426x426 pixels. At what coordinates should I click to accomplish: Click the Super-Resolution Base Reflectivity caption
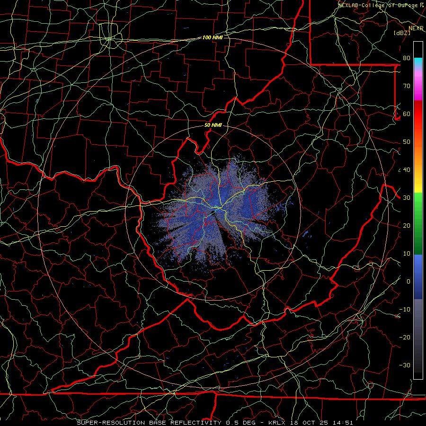click(x=149, y=423)
